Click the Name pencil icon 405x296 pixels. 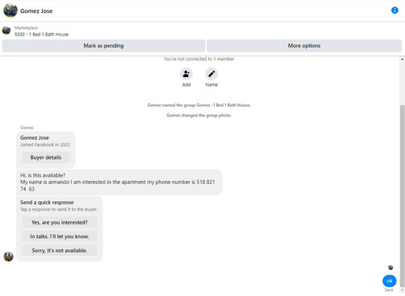(211, 74)
